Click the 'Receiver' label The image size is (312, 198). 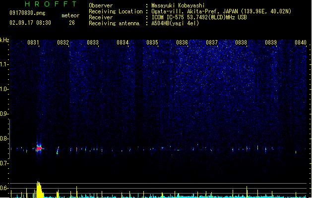(x=101, y=17)
